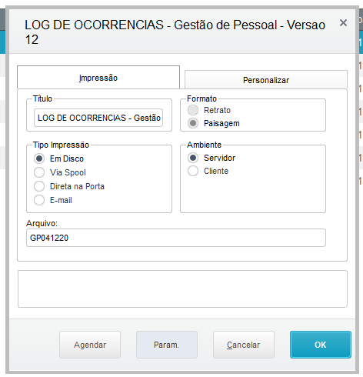Image resolution: width=363 pixels, height=377 pixels.
Task: Open the Impressão tab
Action: pyautogui.click(x=98, y=78)
